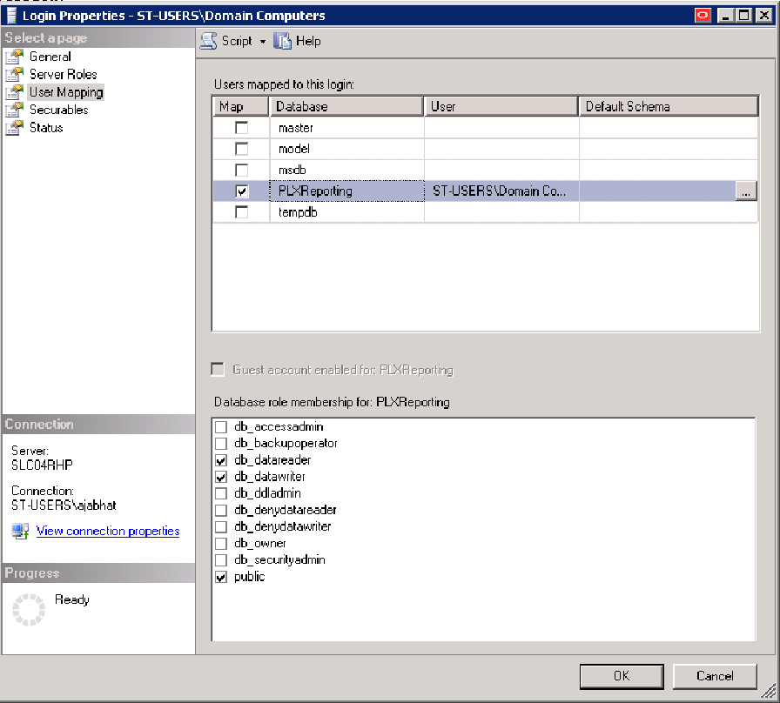Enable the db_accessadmin role

(x=221, y=427)
